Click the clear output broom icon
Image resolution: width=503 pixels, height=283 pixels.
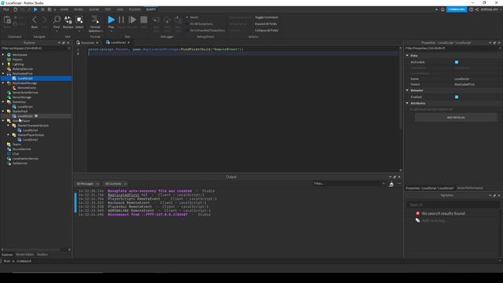pos(391,184)
